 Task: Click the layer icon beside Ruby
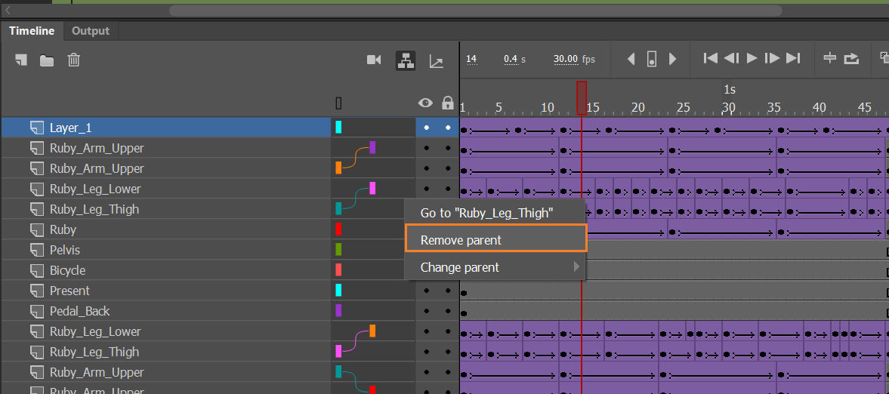click(37, 229)
